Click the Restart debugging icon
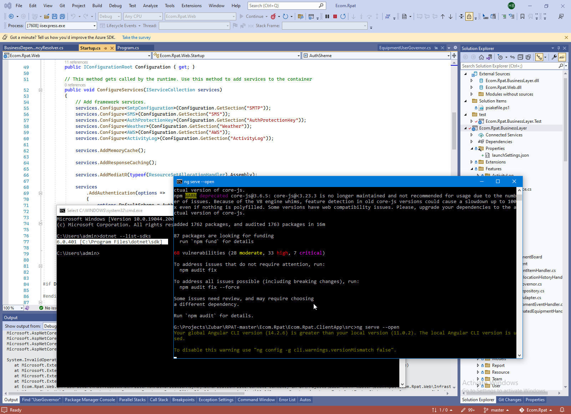 point(343,16)
